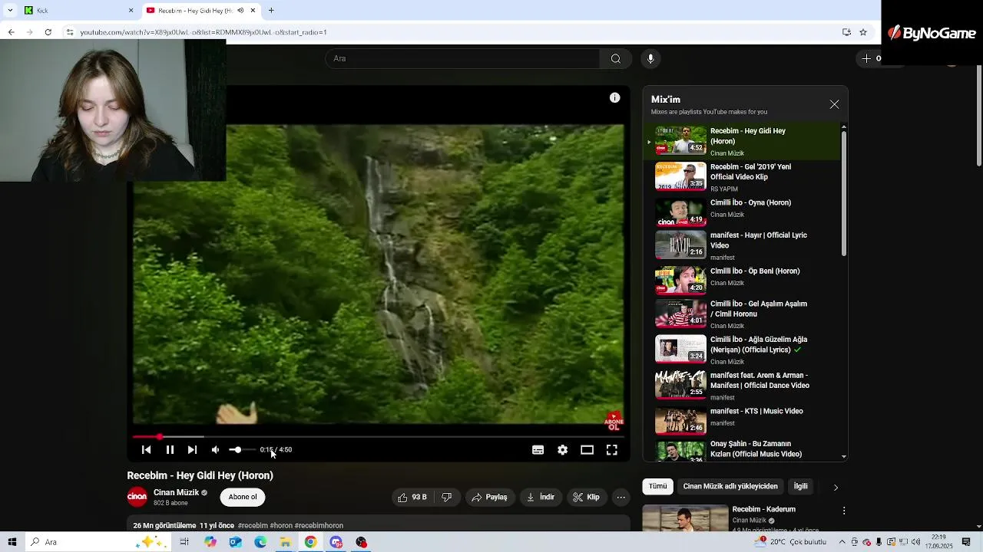Like the video (93 B)
Screen dimensions: 983x552
point(412,498)
